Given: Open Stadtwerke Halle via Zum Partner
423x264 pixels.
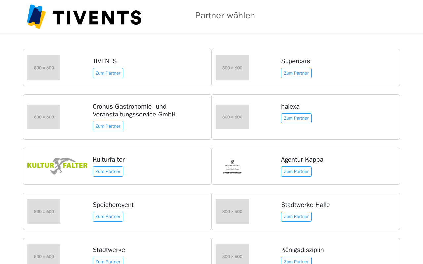Looking at the screenshot, I should tap(296, 216).
